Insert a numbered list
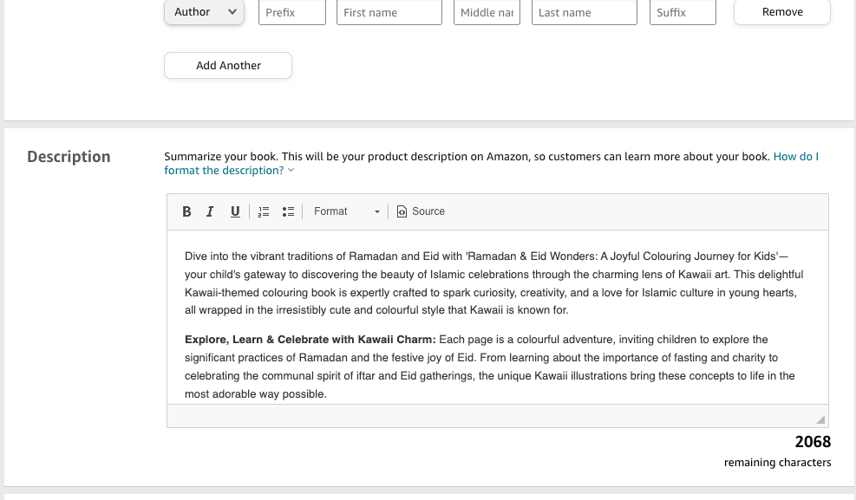This screenshot has height=500, width=856. (x=264, y=211)
